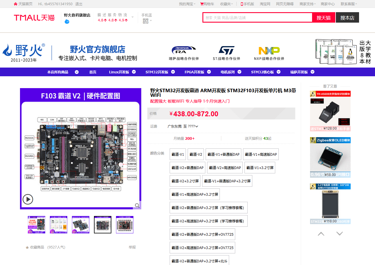
Task: Open the 淘宝网 link
Action: coord(265,4)
